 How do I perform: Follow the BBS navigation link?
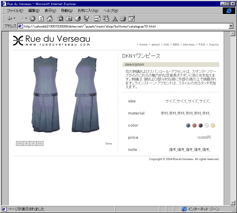tap(176, 45)
